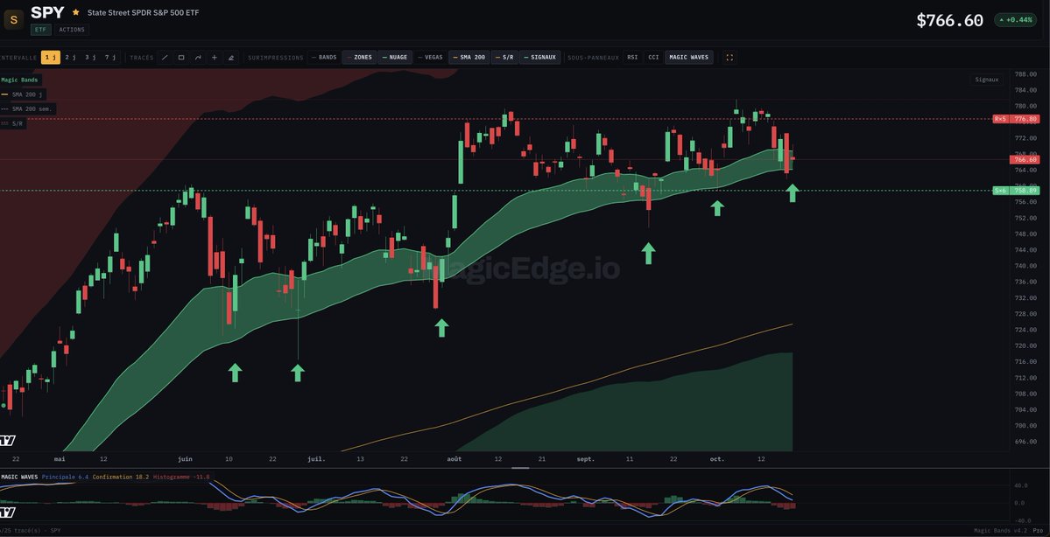
Task: Toggle the S/R overlay
Action: [x=504, y=58]
